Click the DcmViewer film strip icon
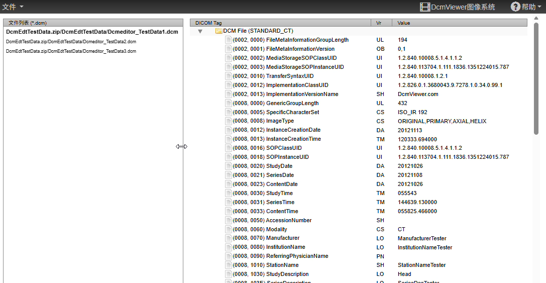The width and height of the screenshot is (546, 283). point(425,7)
